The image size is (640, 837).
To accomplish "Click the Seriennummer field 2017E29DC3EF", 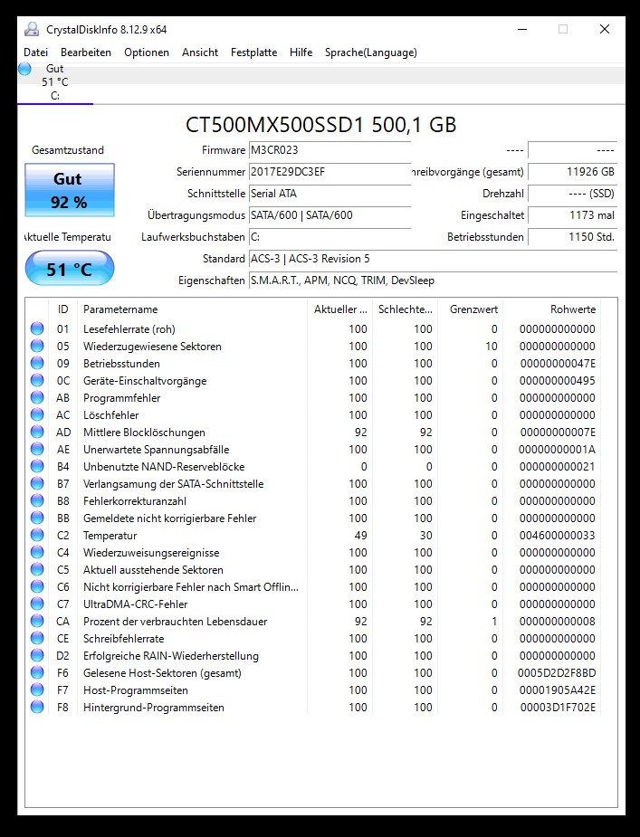I will tap(330, 172).
